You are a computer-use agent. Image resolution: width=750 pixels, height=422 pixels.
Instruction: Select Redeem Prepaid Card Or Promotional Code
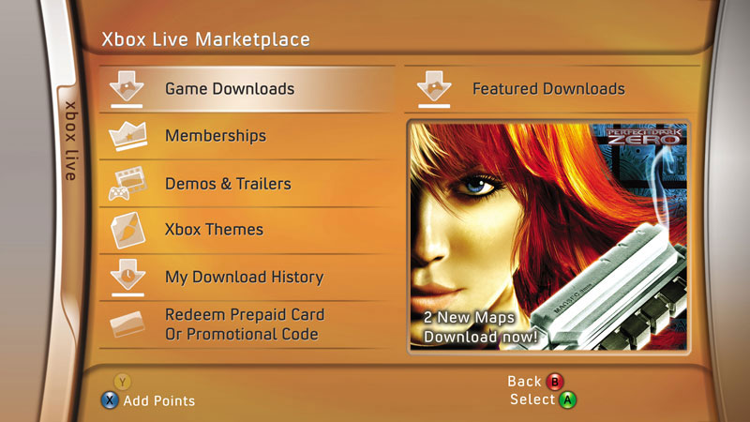coord(247,324)
